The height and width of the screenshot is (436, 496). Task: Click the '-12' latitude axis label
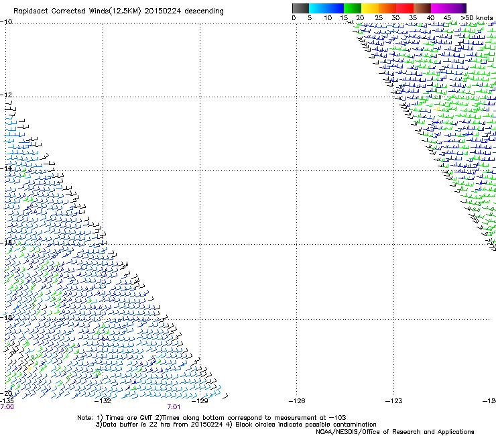click(x=6, y=95)
